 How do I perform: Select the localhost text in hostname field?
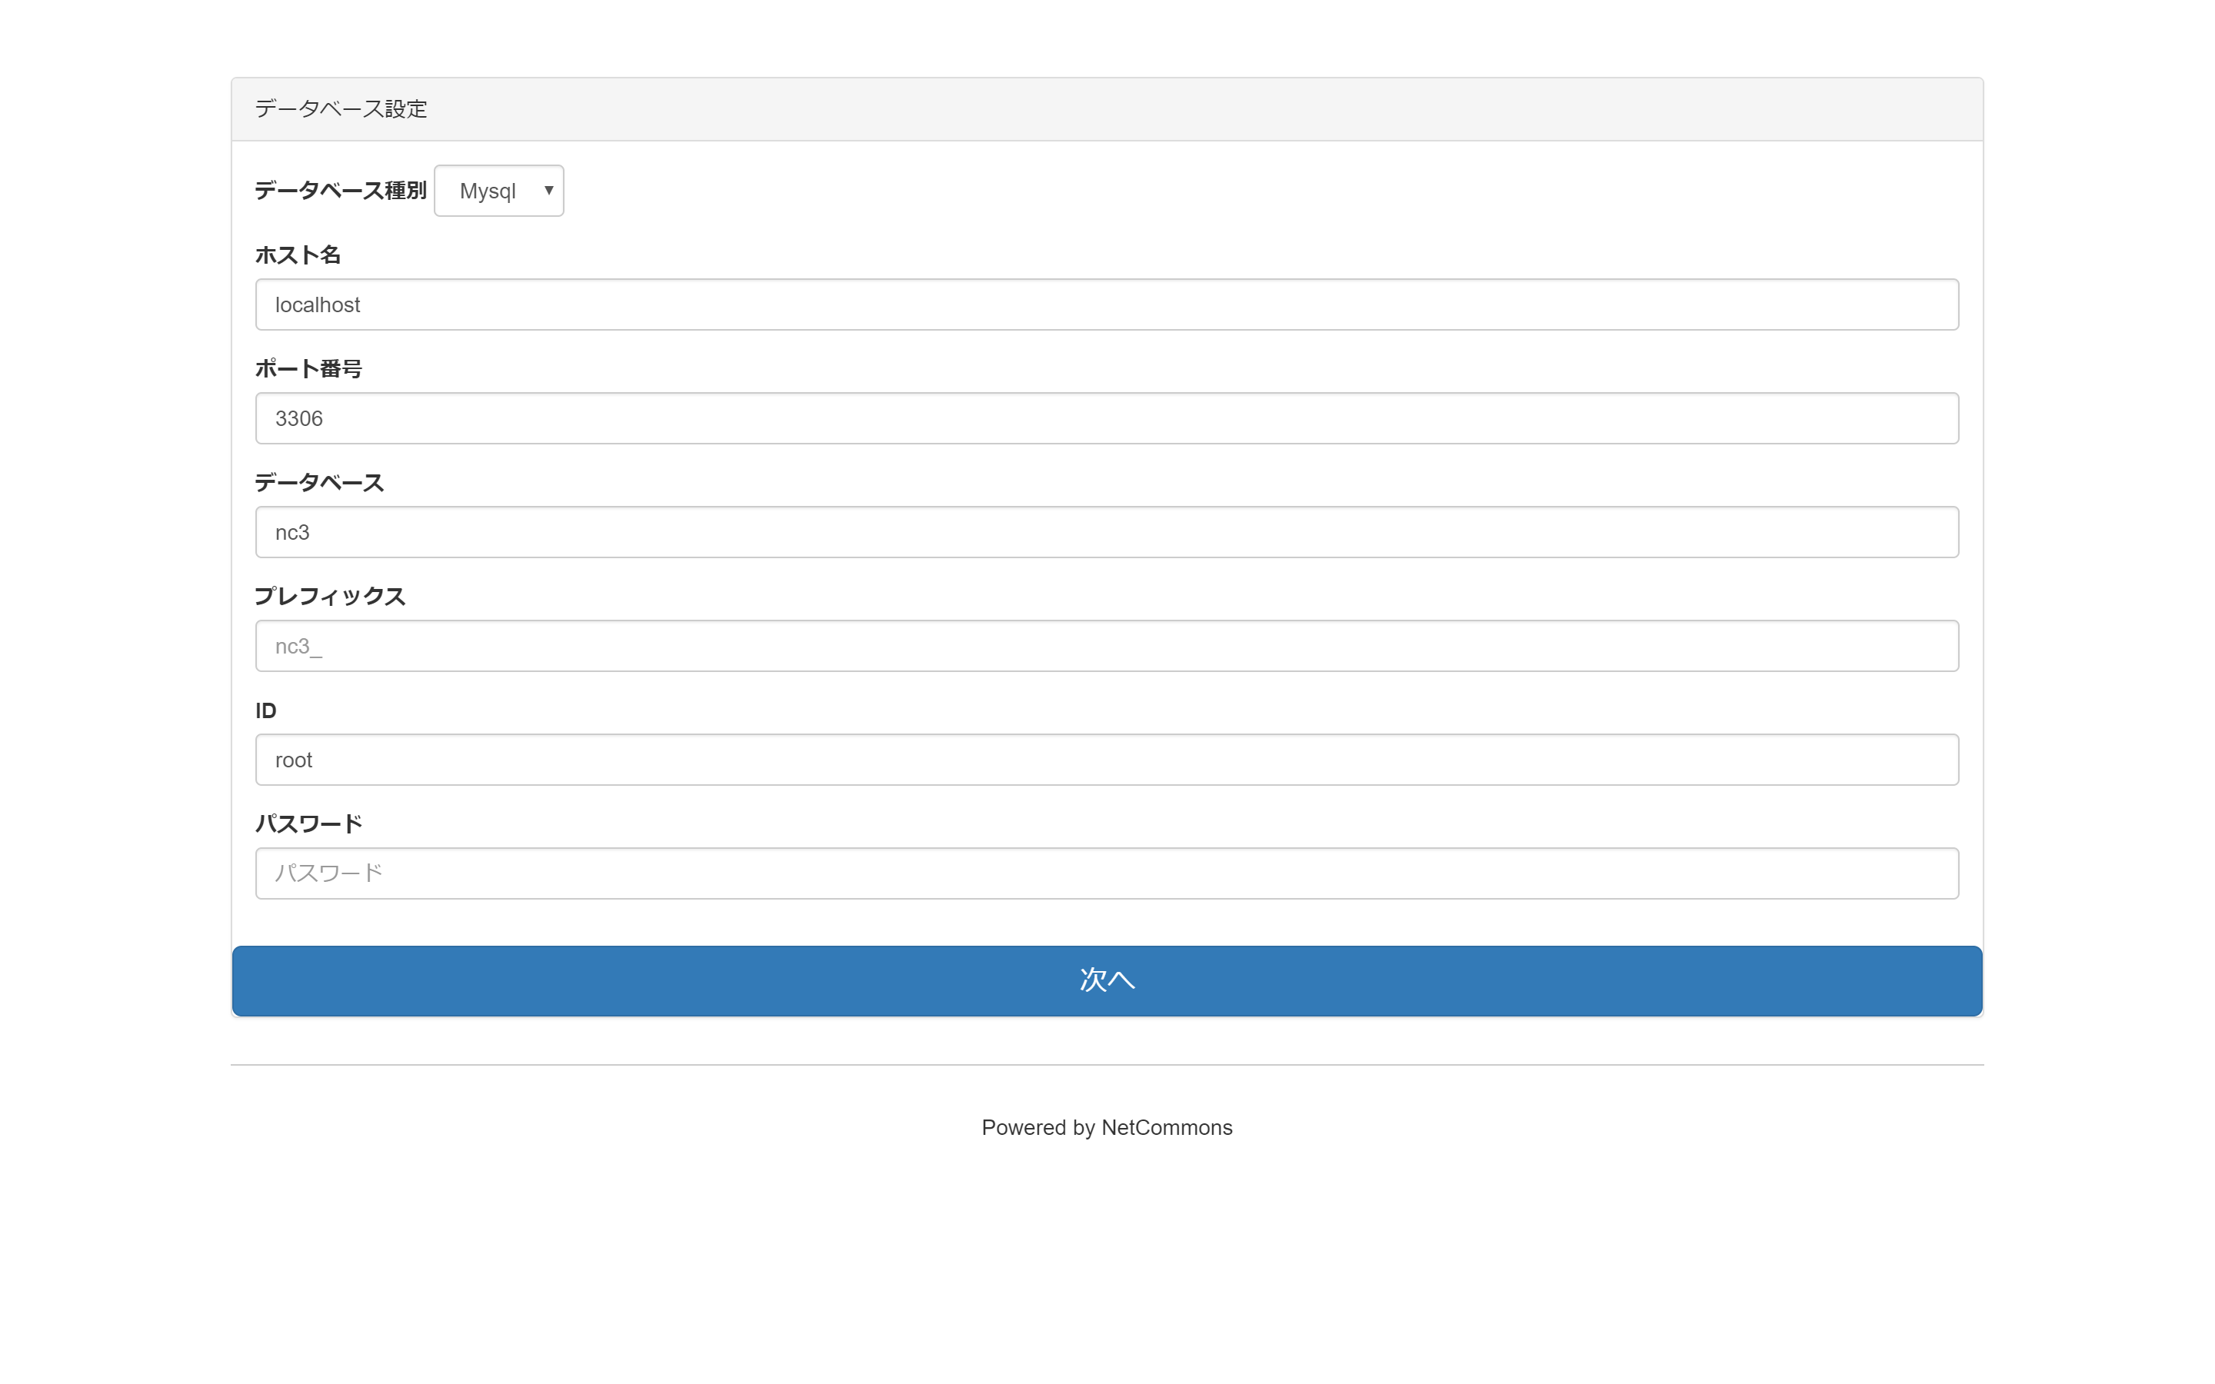click(318, 304)
